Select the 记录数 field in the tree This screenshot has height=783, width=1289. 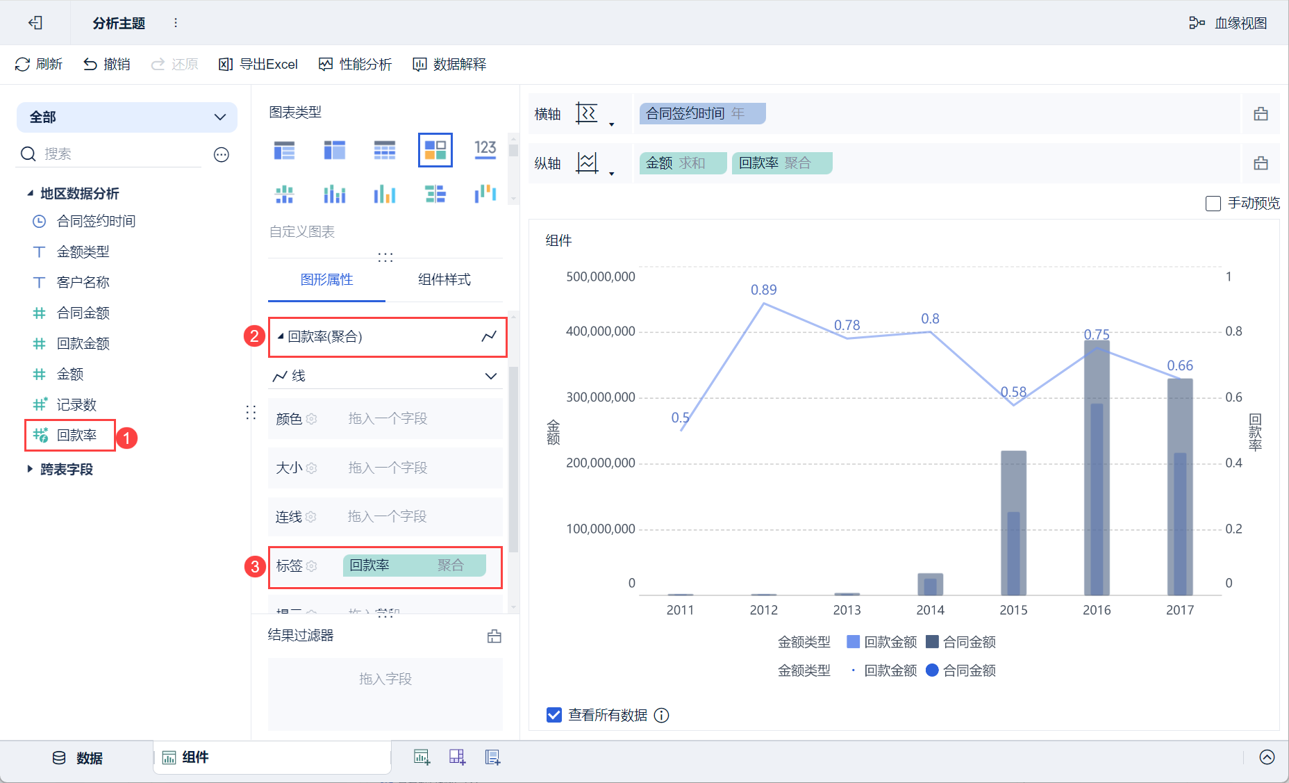click(76, 405)
